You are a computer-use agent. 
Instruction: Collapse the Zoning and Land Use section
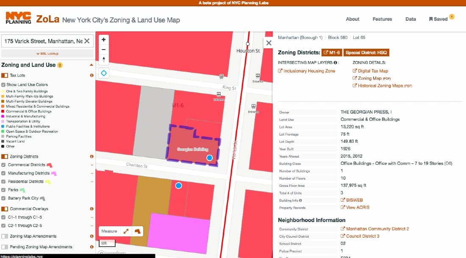click(x=91, y=65)
